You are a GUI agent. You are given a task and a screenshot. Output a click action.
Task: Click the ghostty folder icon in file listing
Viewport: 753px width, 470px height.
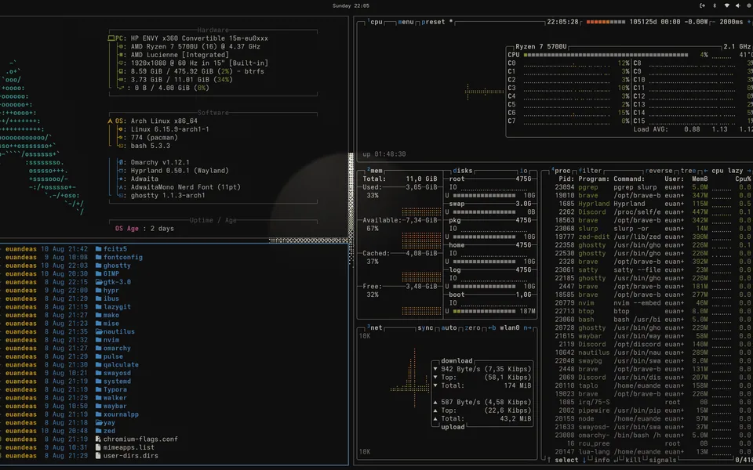[99, 266]
